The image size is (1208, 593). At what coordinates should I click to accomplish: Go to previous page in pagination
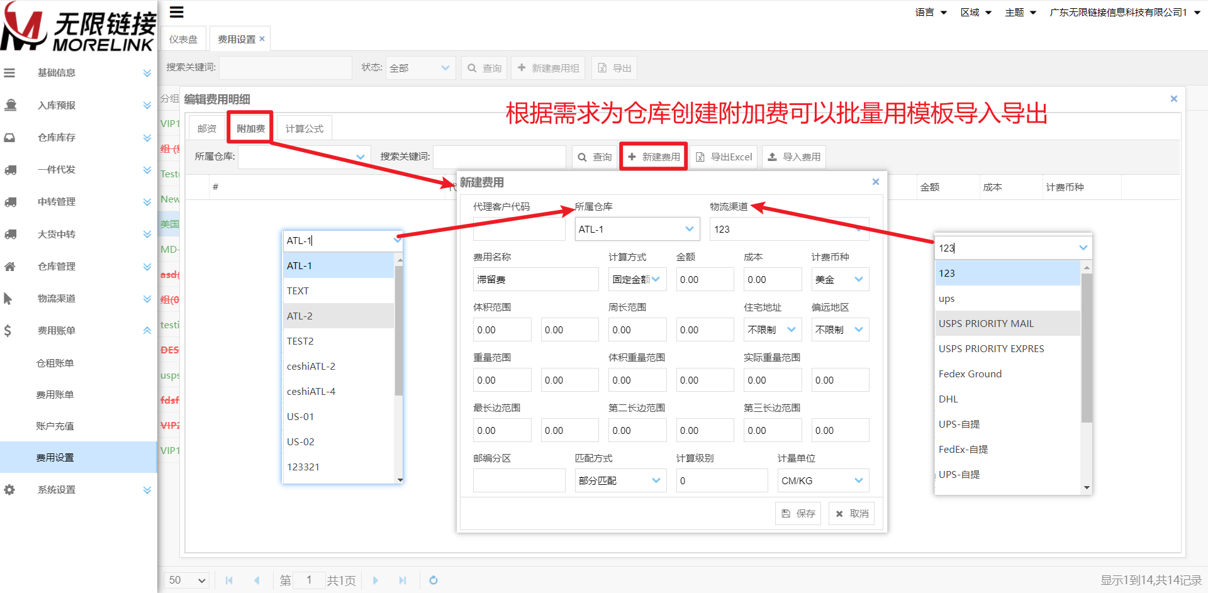[x=257, y=580]
